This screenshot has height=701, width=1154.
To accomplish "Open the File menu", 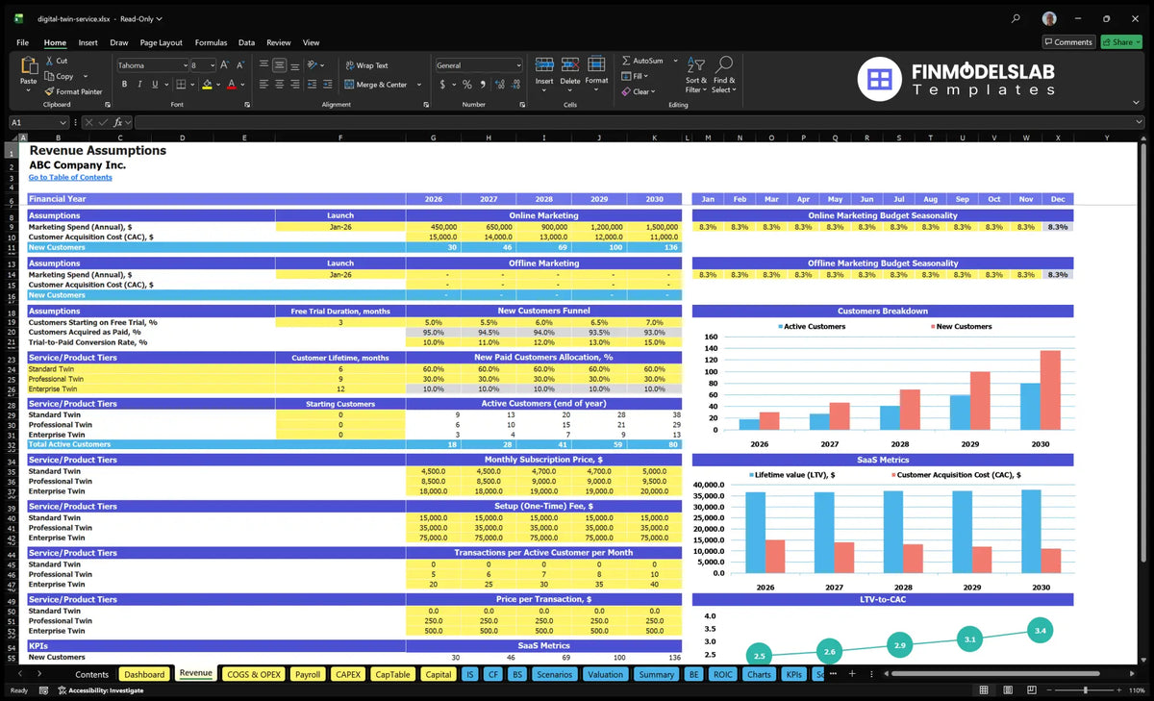I will click(22, 42).
